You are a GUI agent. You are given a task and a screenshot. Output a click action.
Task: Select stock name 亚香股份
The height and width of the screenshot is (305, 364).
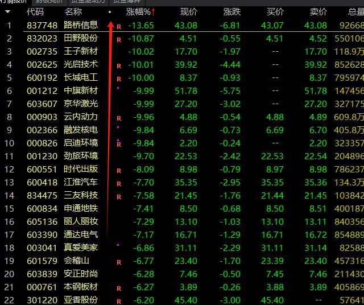tap(81, 300)
